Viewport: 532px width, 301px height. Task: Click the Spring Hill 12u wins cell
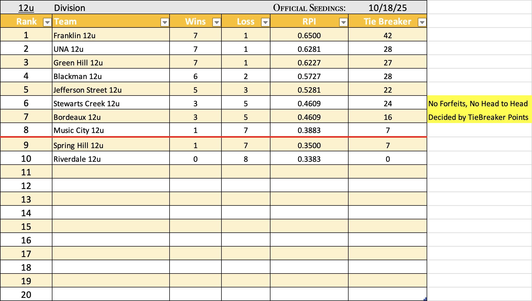click(195, 146)
